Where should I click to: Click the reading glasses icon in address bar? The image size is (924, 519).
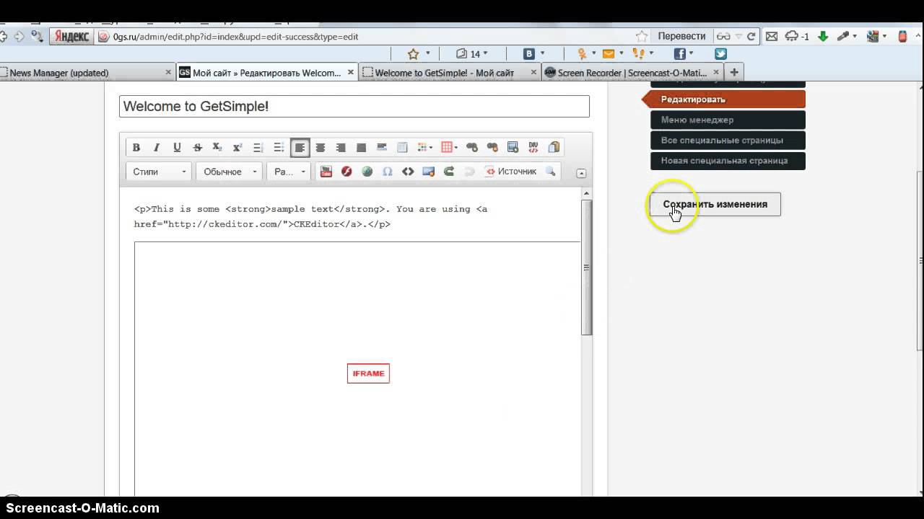coord(723,36)
